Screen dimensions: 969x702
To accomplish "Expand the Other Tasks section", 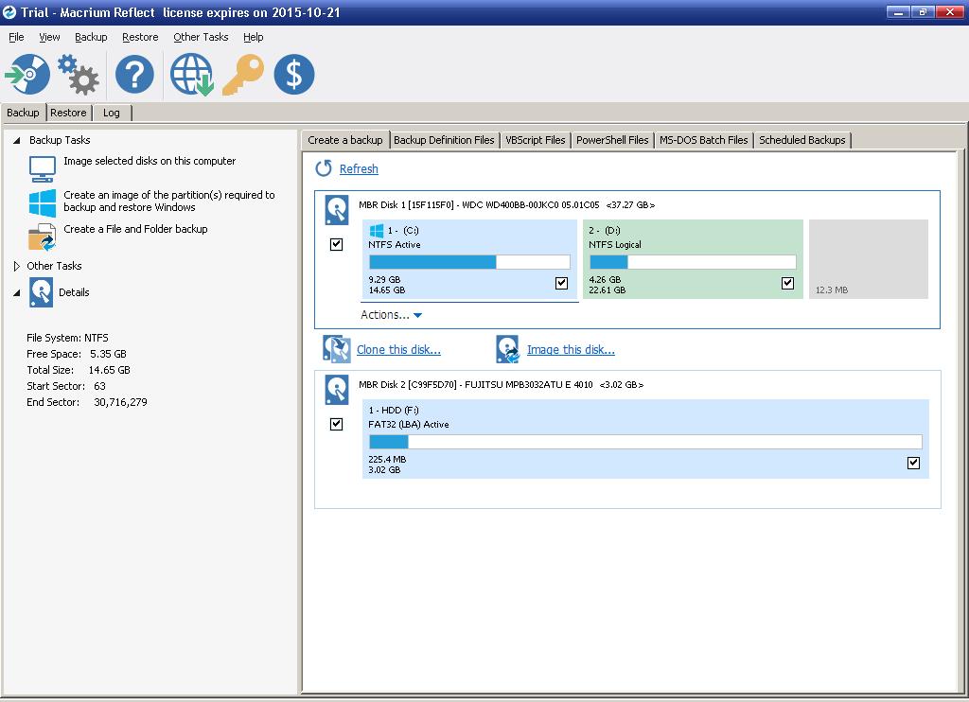I will (17, 267).
